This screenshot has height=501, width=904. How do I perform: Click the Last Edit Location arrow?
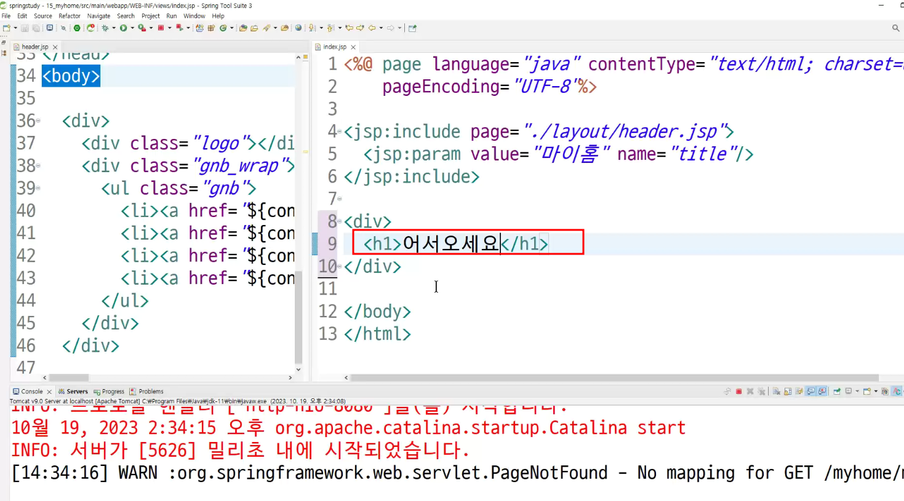(349, 28)
